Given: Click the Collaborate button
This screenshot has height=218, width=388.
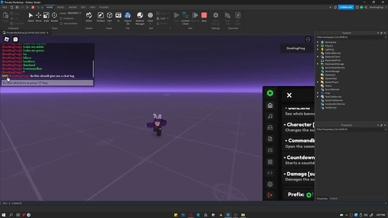Looking at the screenshot, I should [x=346, y=7].
